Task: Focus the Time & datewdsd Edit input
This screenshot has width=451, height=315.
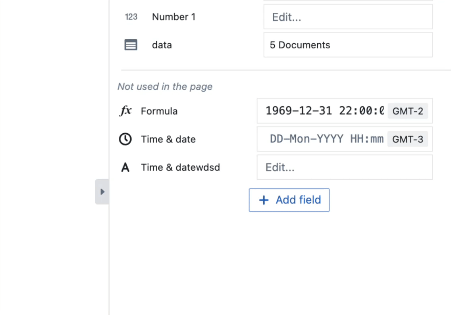Action: pos(344,167)
